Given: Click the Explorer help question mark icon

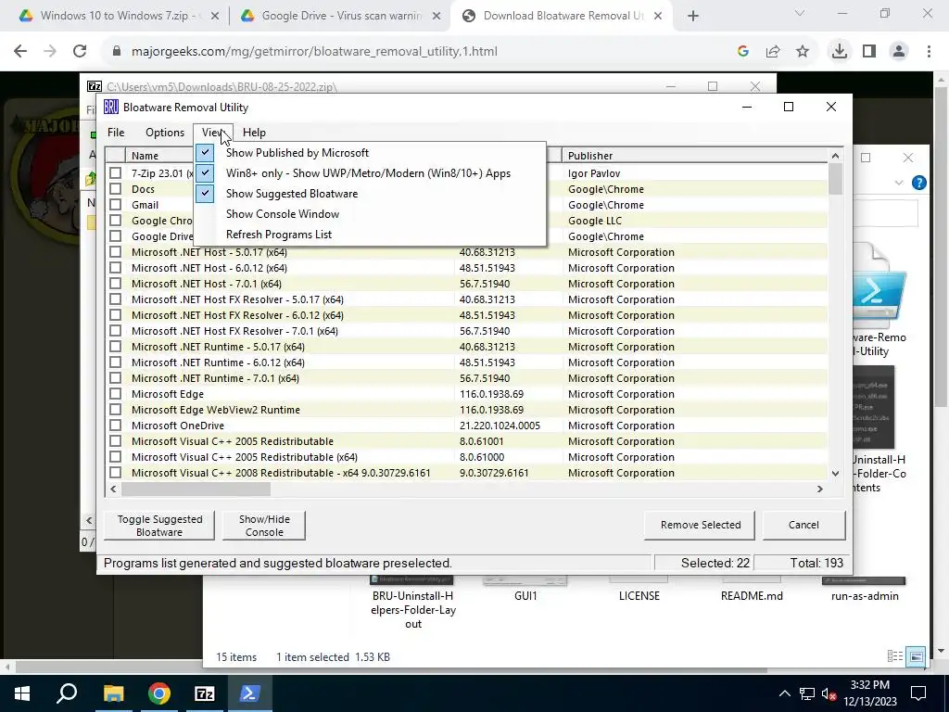Looking at the screenshot, I should pyautogui.click(x=918, y=183).
